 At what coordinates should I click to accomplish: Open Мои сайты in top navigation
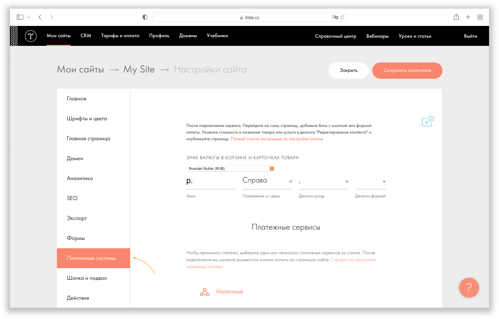pos(59,36)
